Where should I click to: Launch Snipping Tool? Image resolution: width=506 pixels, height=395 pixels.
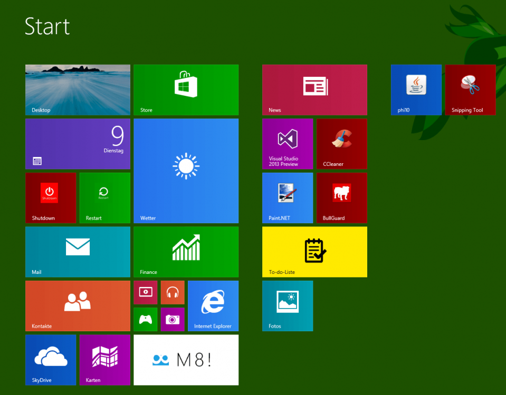[470, 90]
